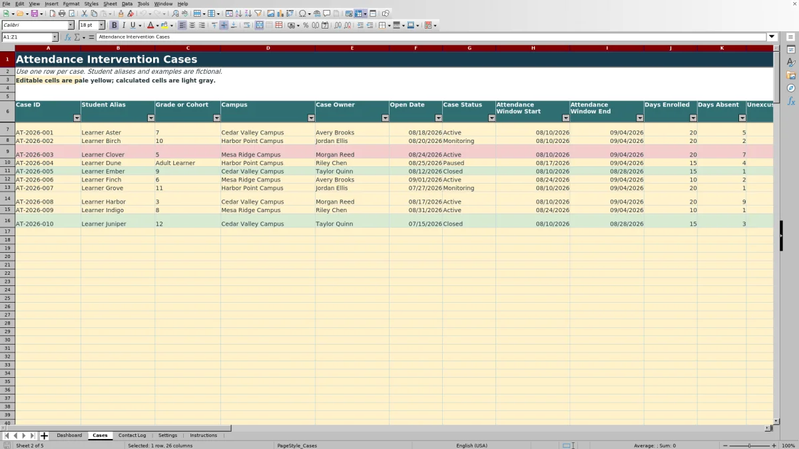The height and width of the screenshot is (449, 799).
Task: Click the Font Color red A swatch
Action: pos(149,25)
